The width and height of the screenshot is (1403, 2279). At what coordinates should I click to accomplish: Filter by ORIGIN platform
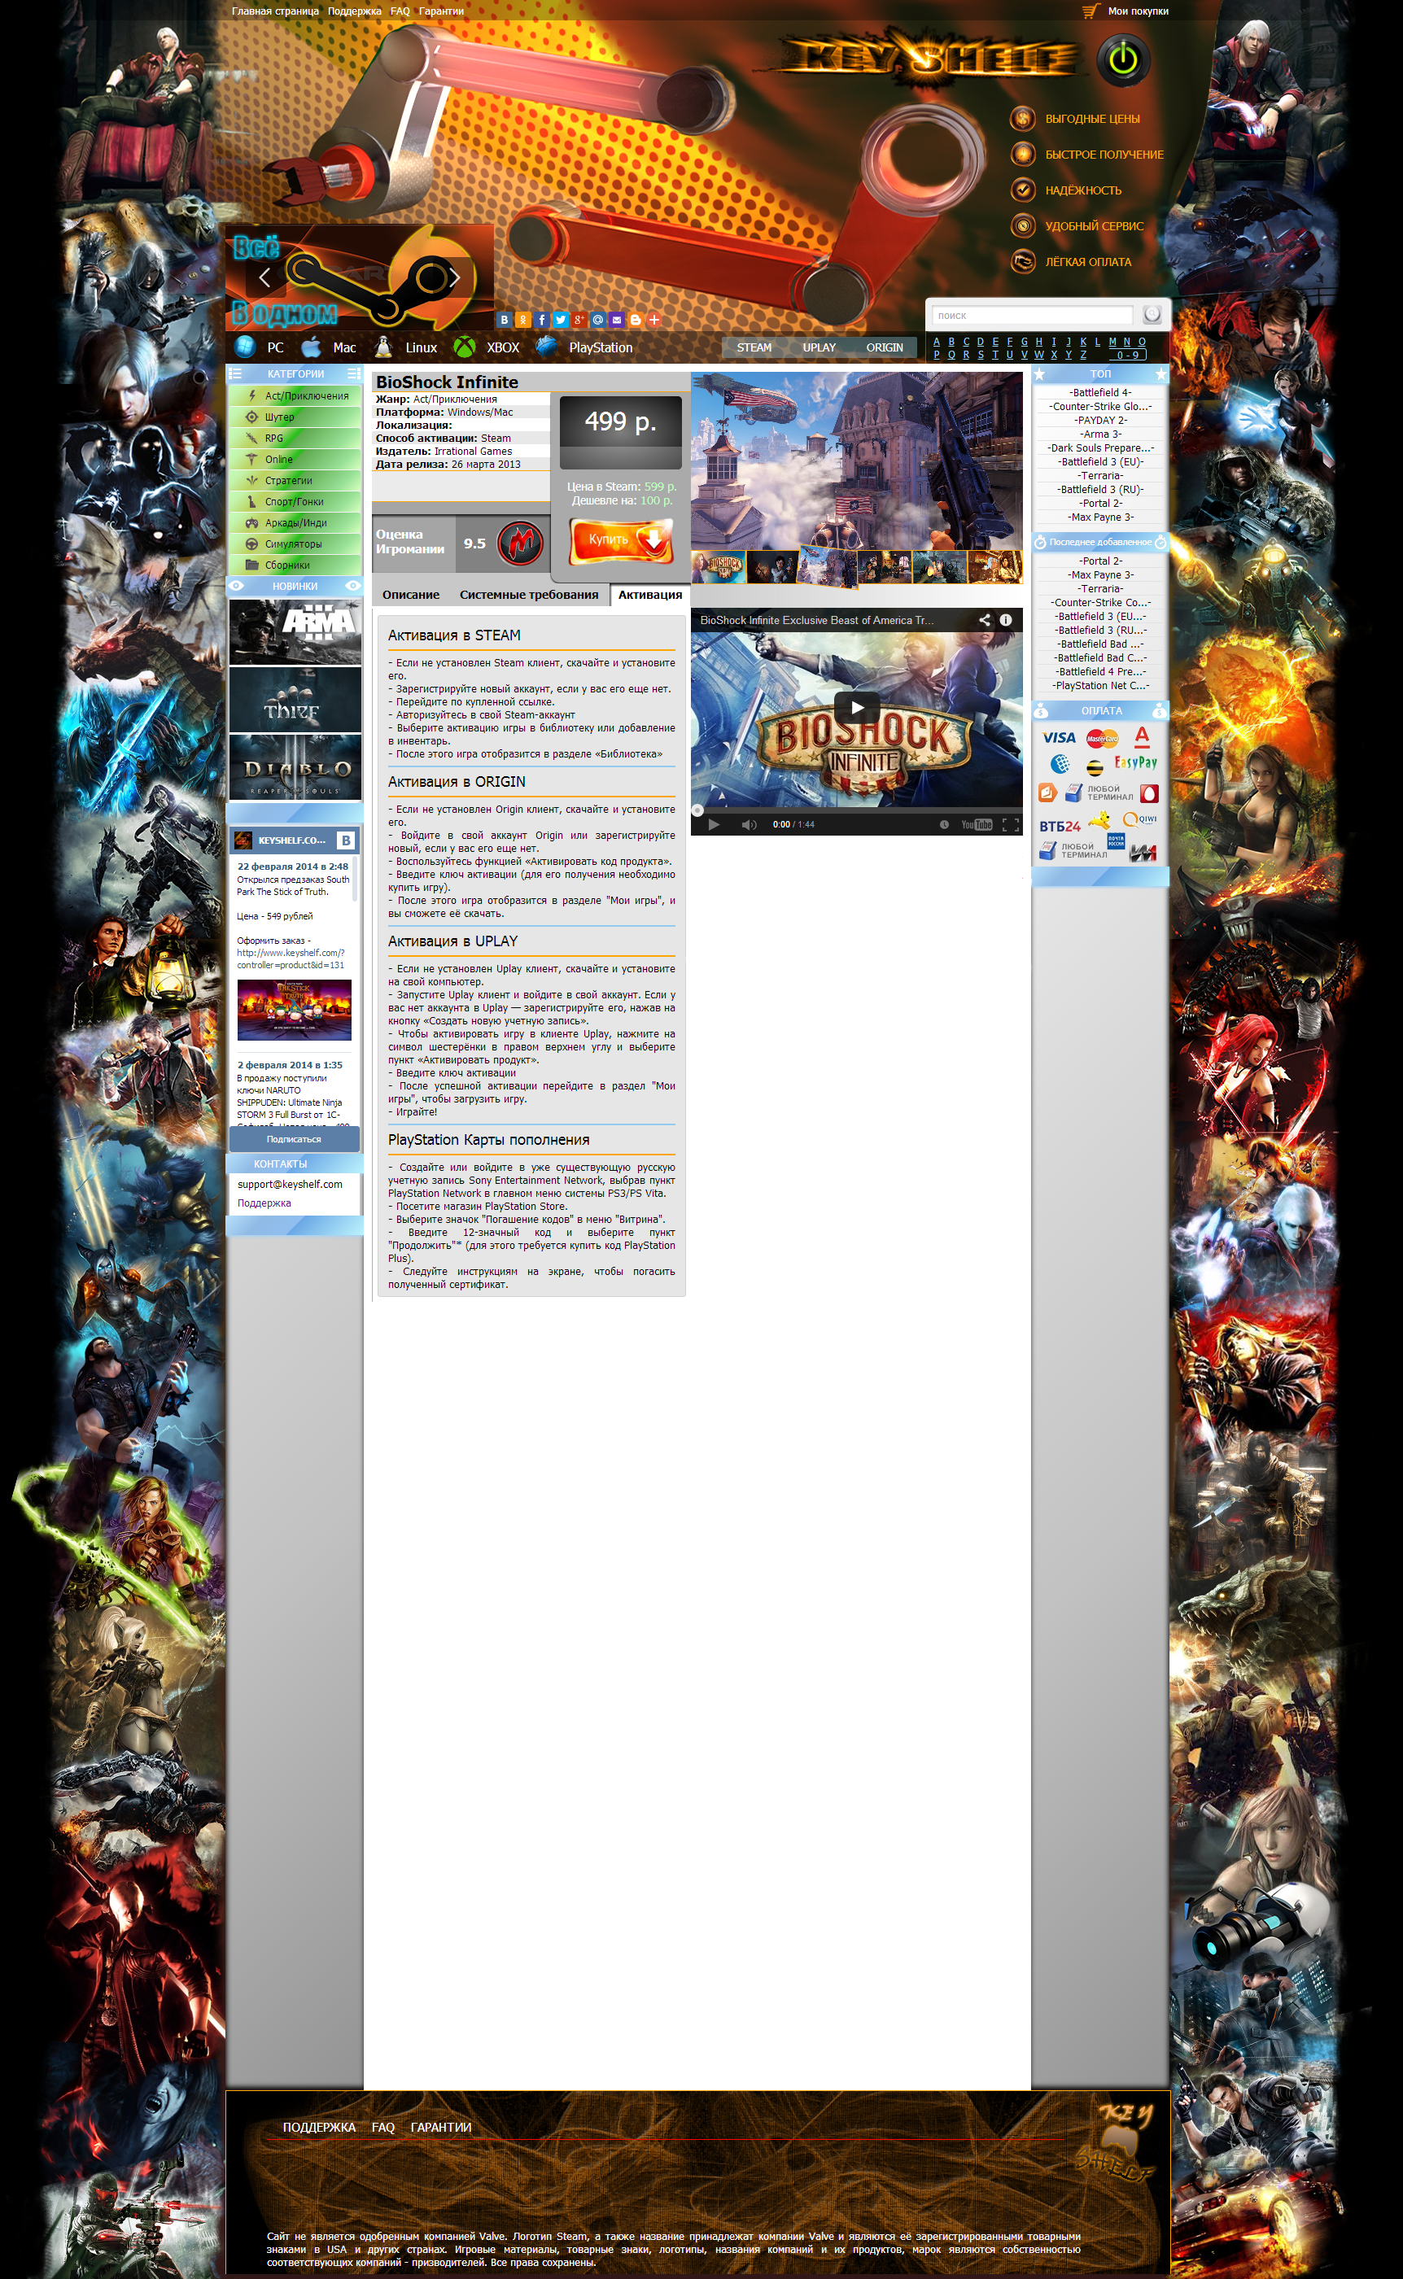(885, 348)
